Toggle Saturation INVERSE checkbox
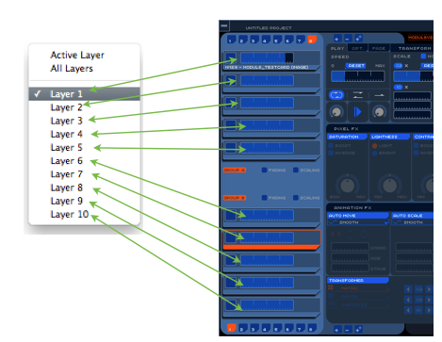This screenshot has width=442, height=342. click(x=331, y=153)
